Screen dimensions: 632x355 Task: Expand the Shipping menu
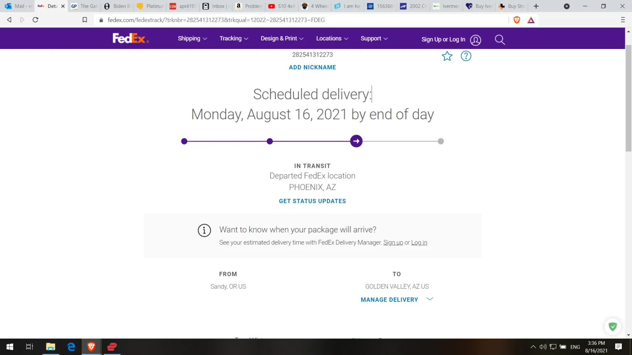(192, 38)
